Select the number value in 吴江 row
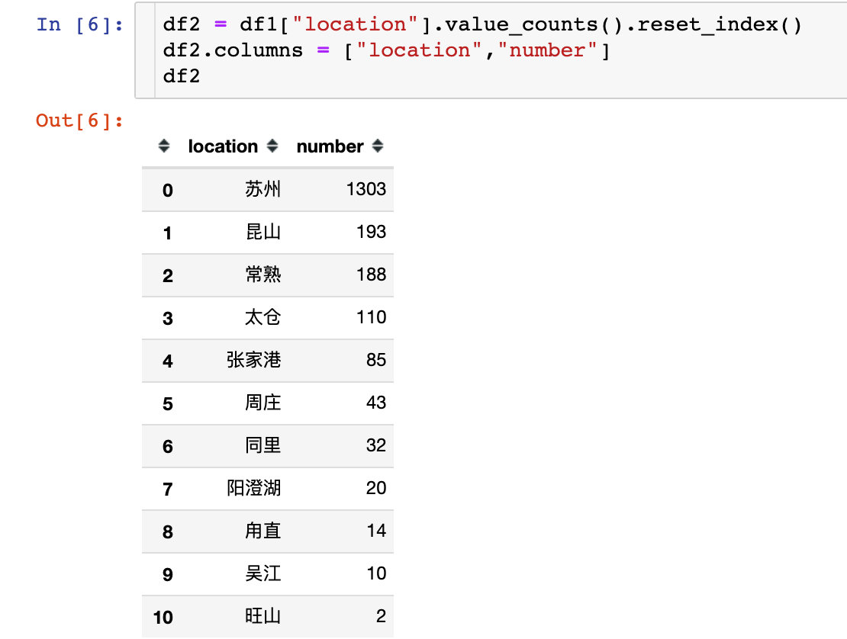The width and height of the screenshot is (847, 639). tap(376, 573)
